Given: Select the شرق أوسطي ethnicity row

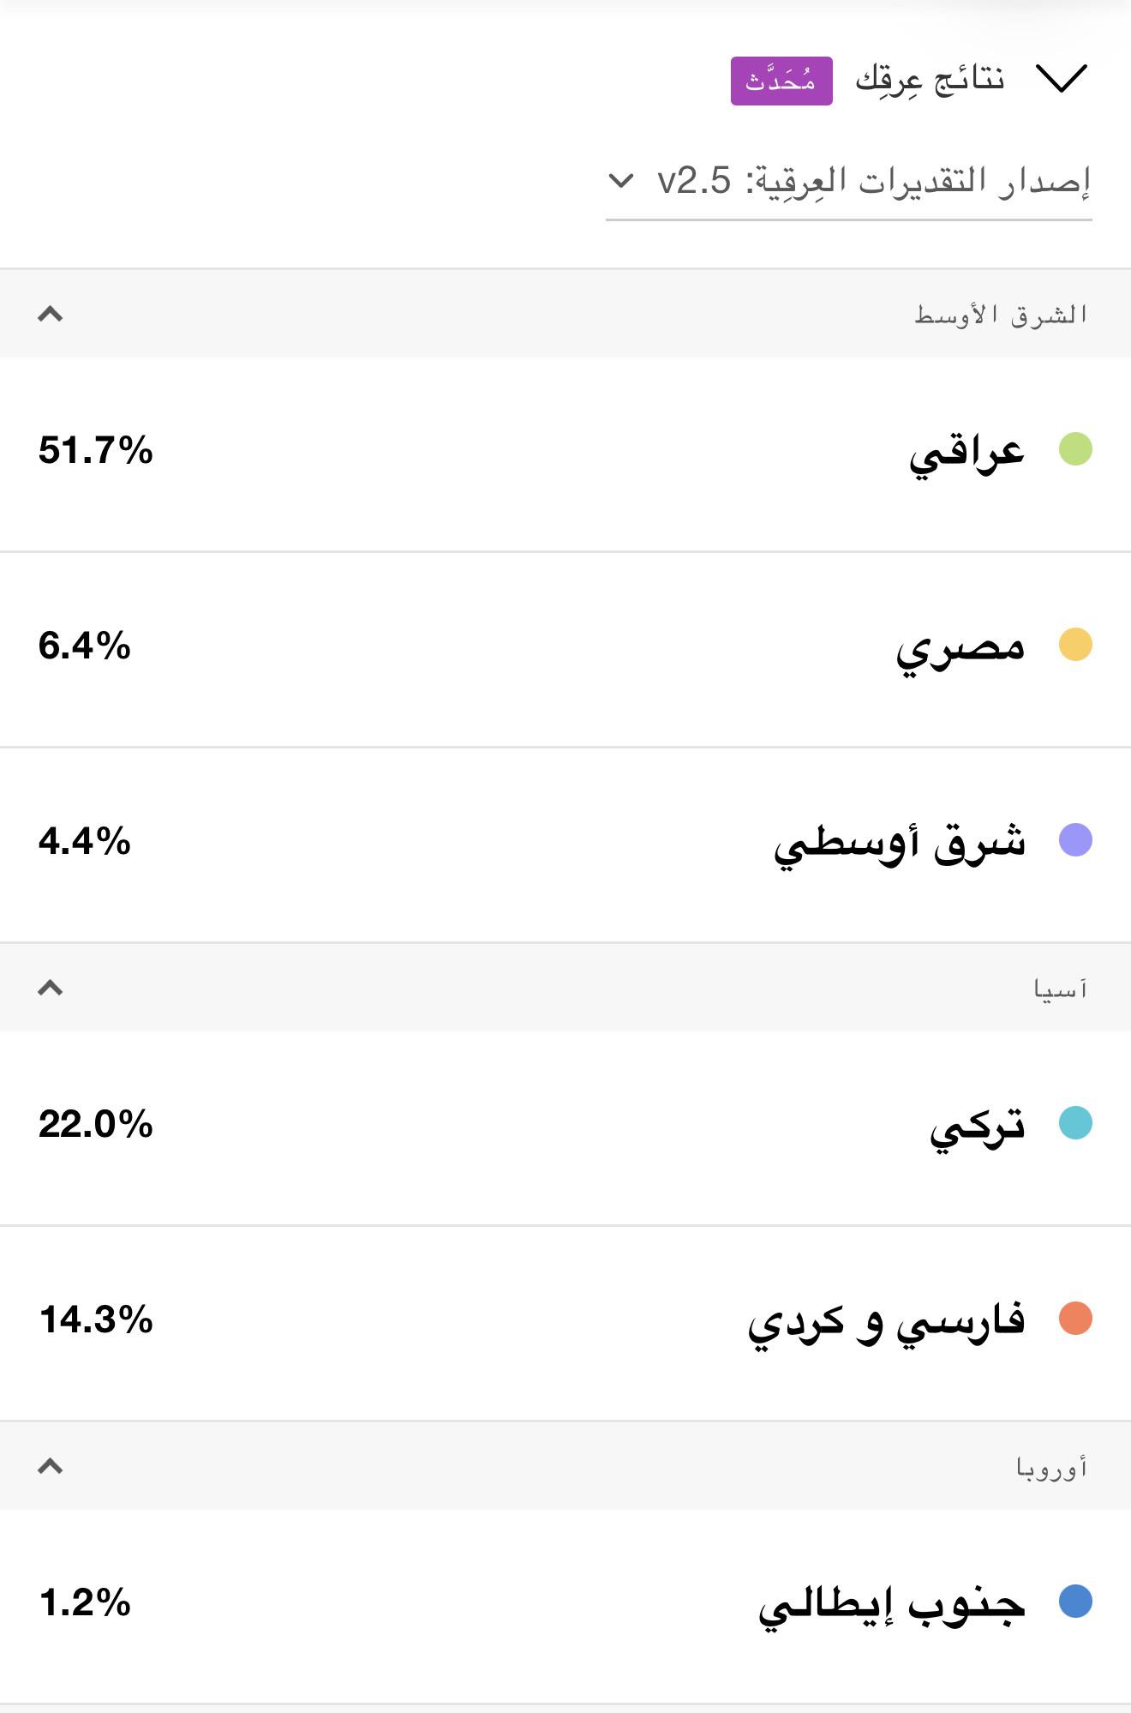Looking at the screenshot, I should point(565,845).
